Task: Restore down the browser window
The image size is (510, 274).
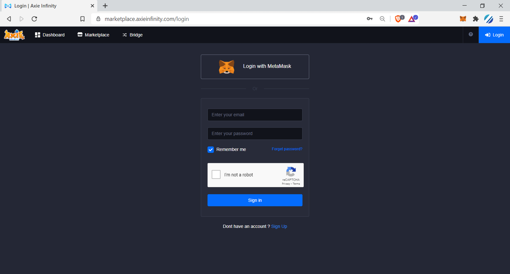Action: pyautogui.click(x=482, y=6)
